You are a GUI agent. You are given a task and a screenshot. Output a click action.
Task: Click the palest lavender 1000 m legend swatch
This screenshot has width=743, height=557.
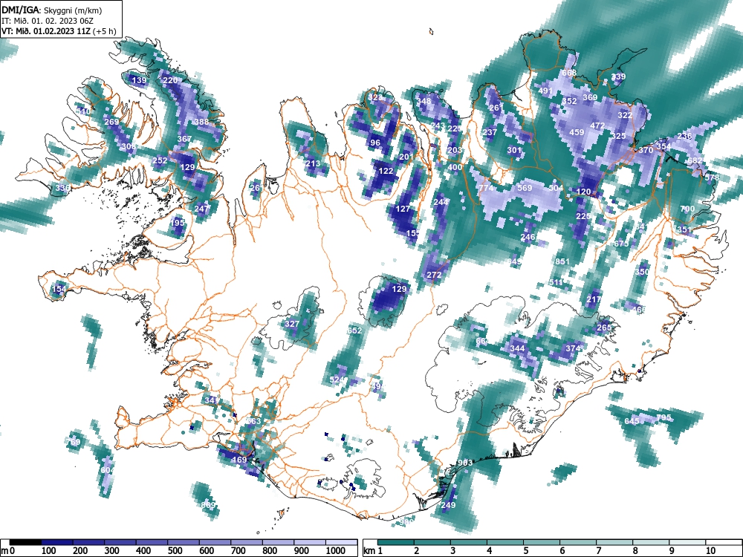click(342, 542)
